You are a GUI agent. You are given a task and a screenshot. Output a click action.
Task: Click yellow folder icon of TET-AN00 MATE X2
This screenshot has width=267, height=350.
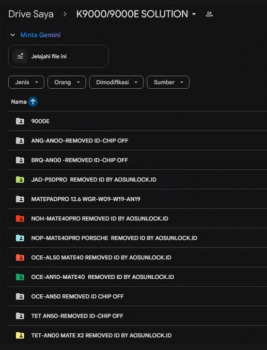(20, 335)
